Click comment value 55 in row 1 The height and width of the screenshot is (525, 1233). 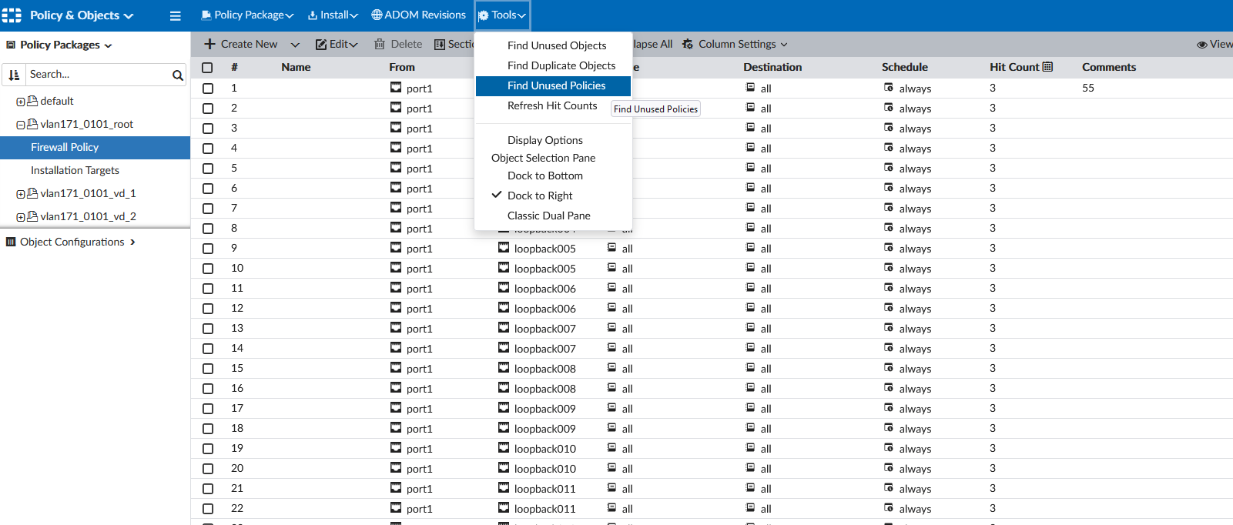1088,88
